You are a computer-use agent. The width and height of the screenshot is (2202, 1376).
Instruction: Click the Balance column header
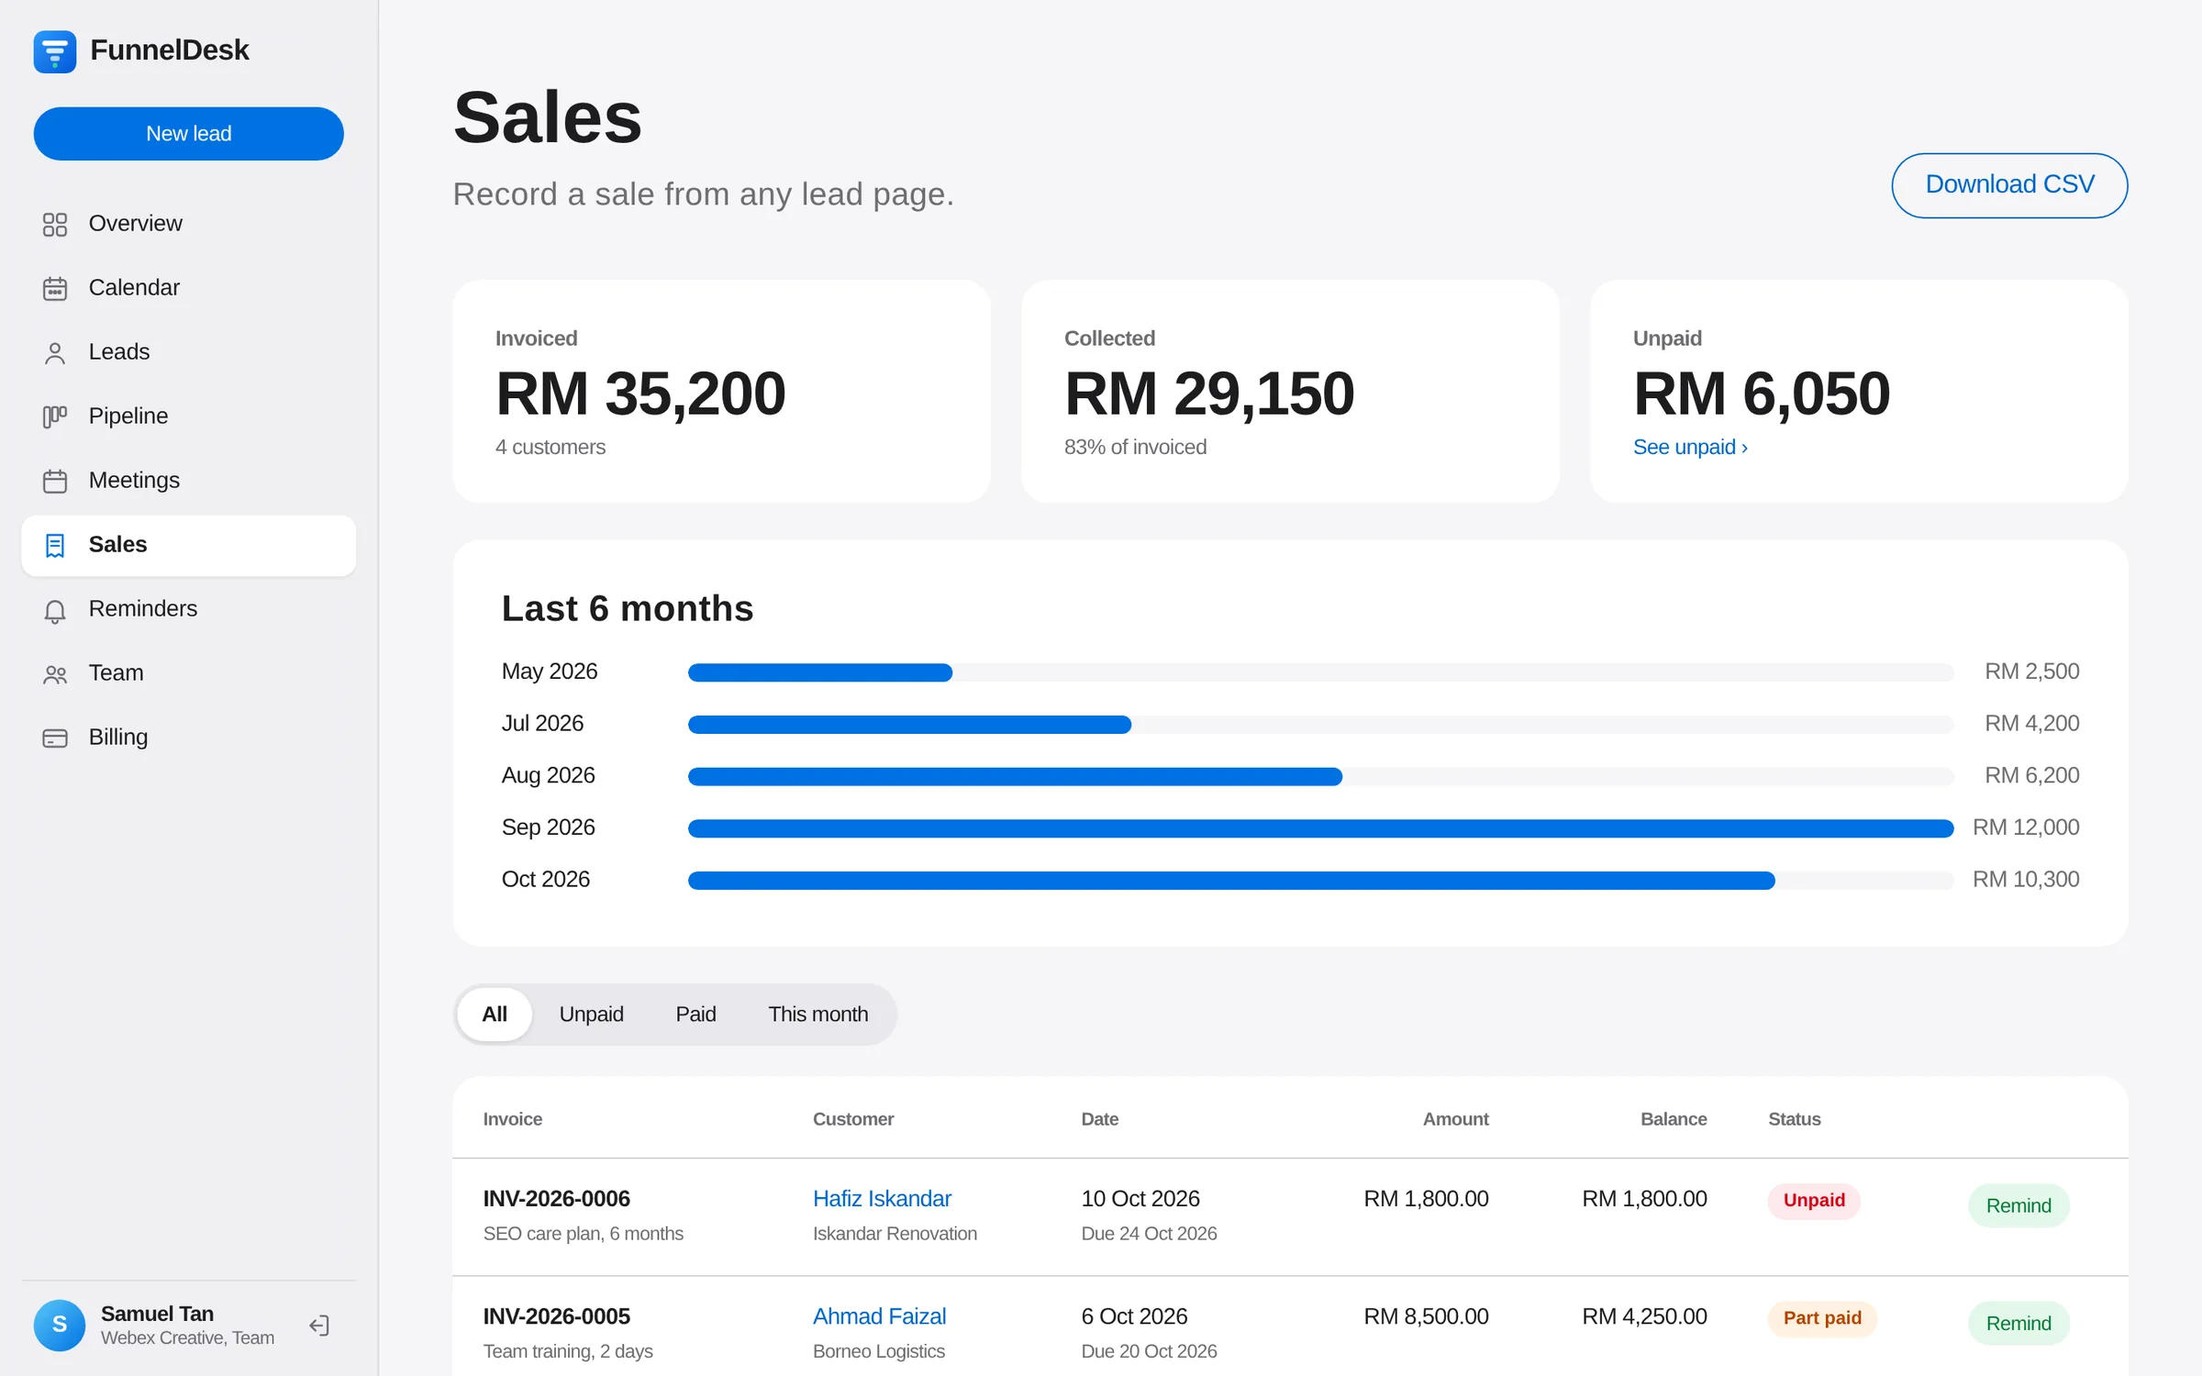(1674, 1119)
